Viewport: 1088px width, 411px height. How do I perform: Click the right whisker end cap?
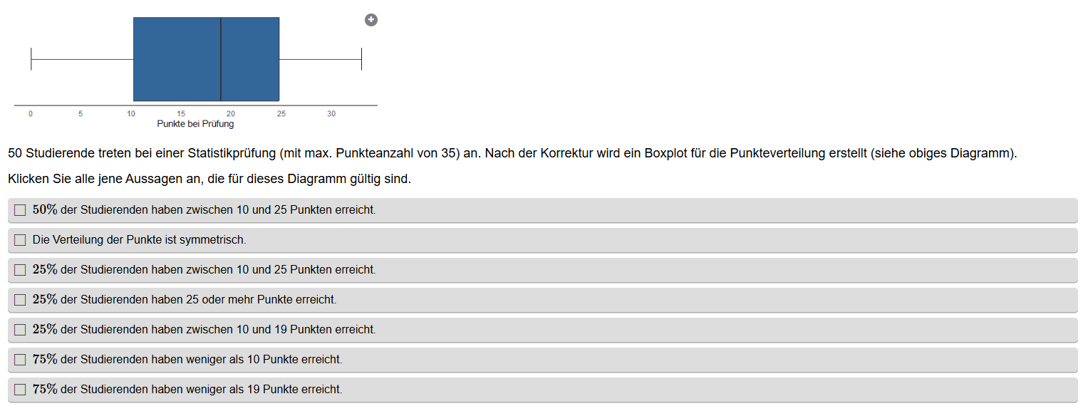361,59
